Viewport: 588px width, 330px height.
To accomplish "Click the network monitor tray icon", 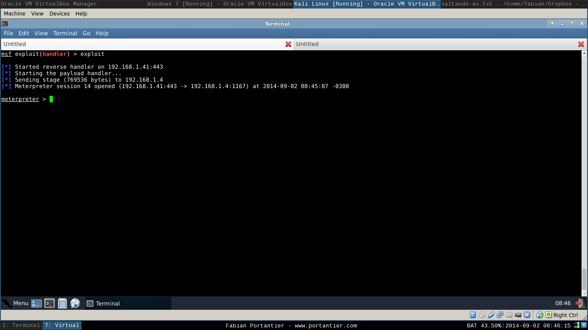I will (x=576, y=325).
